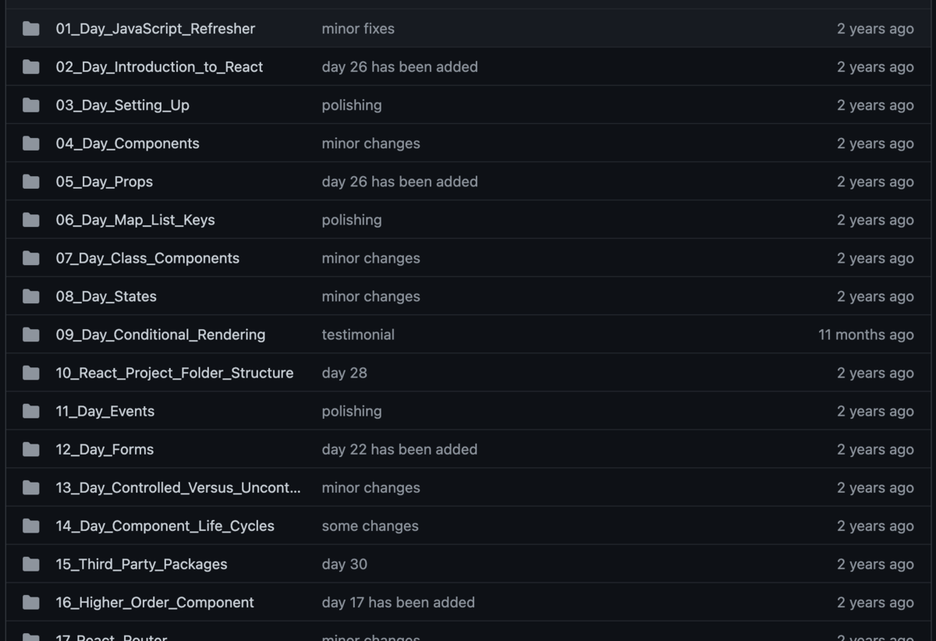Open the "day 30" commit message
This screenshot has height=641, width=936.
344,564
